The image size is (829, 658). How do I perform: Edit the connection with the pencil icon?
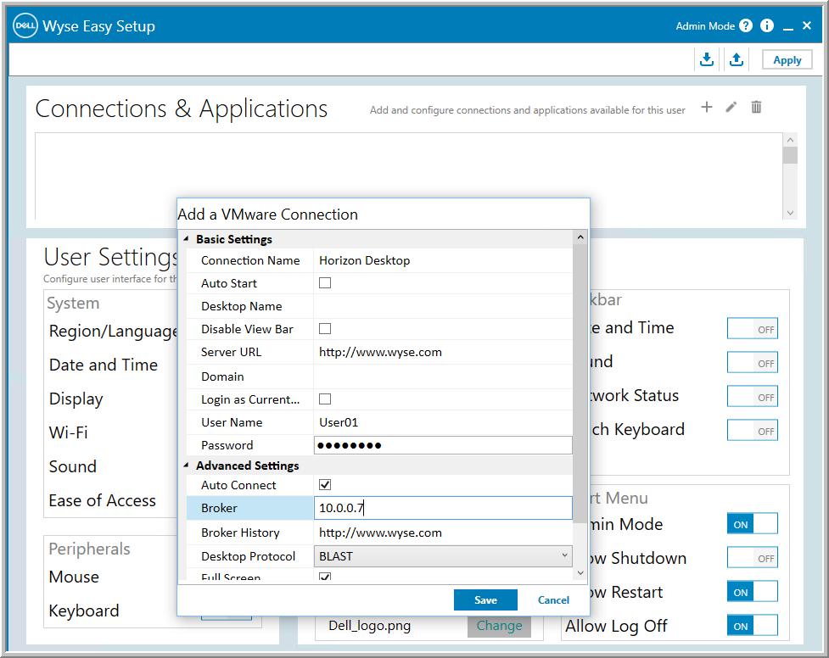coord(731,108)
